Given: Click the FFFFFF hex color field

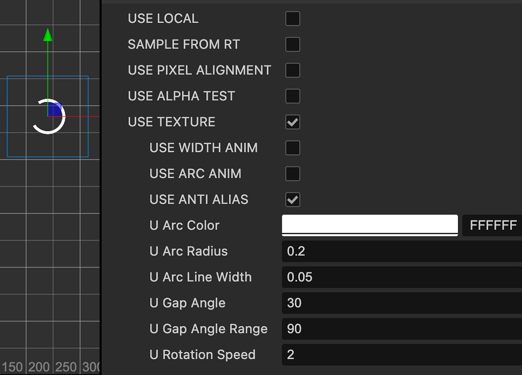Looking at the screenshot, I should pos(492,225).
